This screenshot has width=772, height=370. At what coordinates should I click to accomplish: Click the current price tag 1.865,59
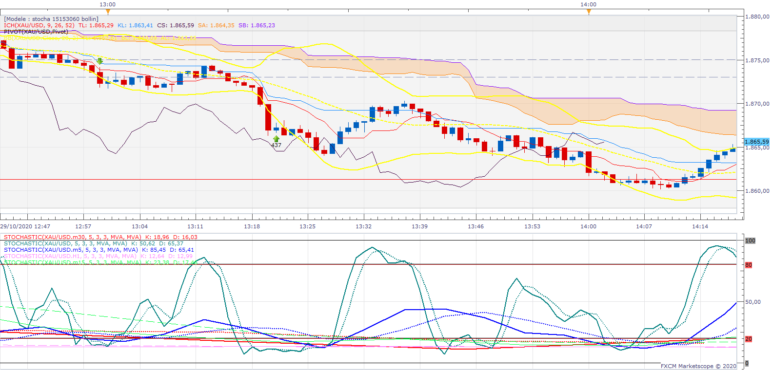(757, 142)
